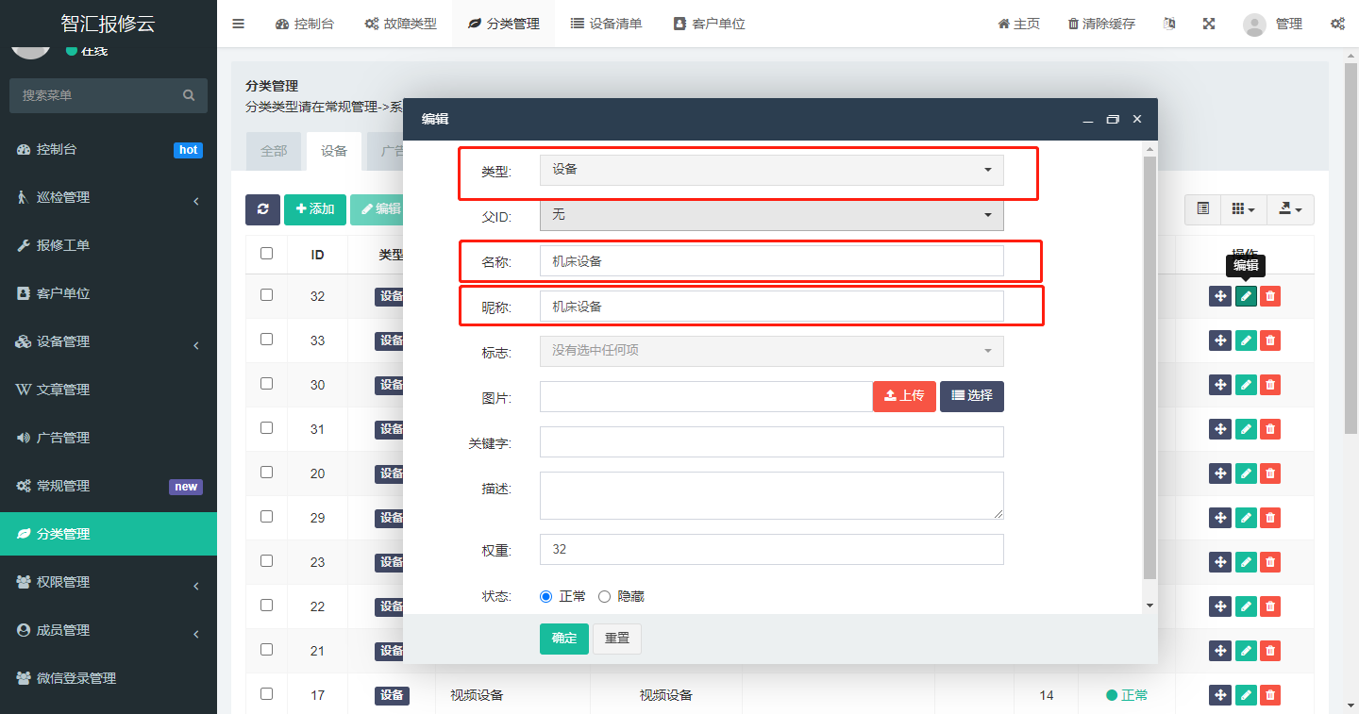The image size is (1359, 714).
Task: Click the move icon in row ID 33
Action: (1220, 340)
